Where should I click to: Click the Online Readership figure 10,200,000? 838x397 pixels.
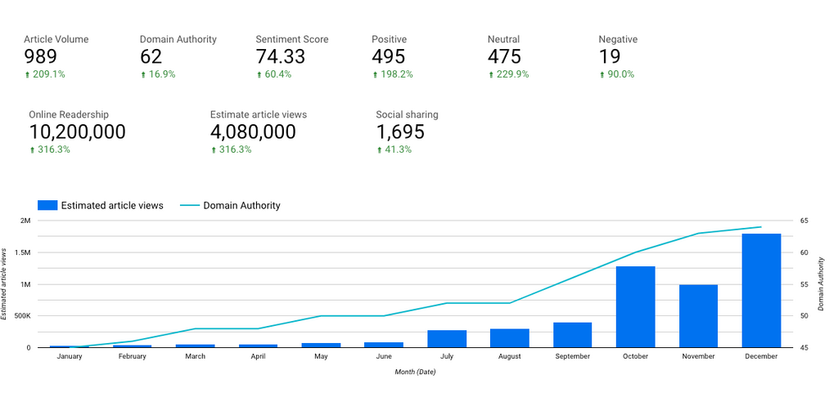coord(78,132)
